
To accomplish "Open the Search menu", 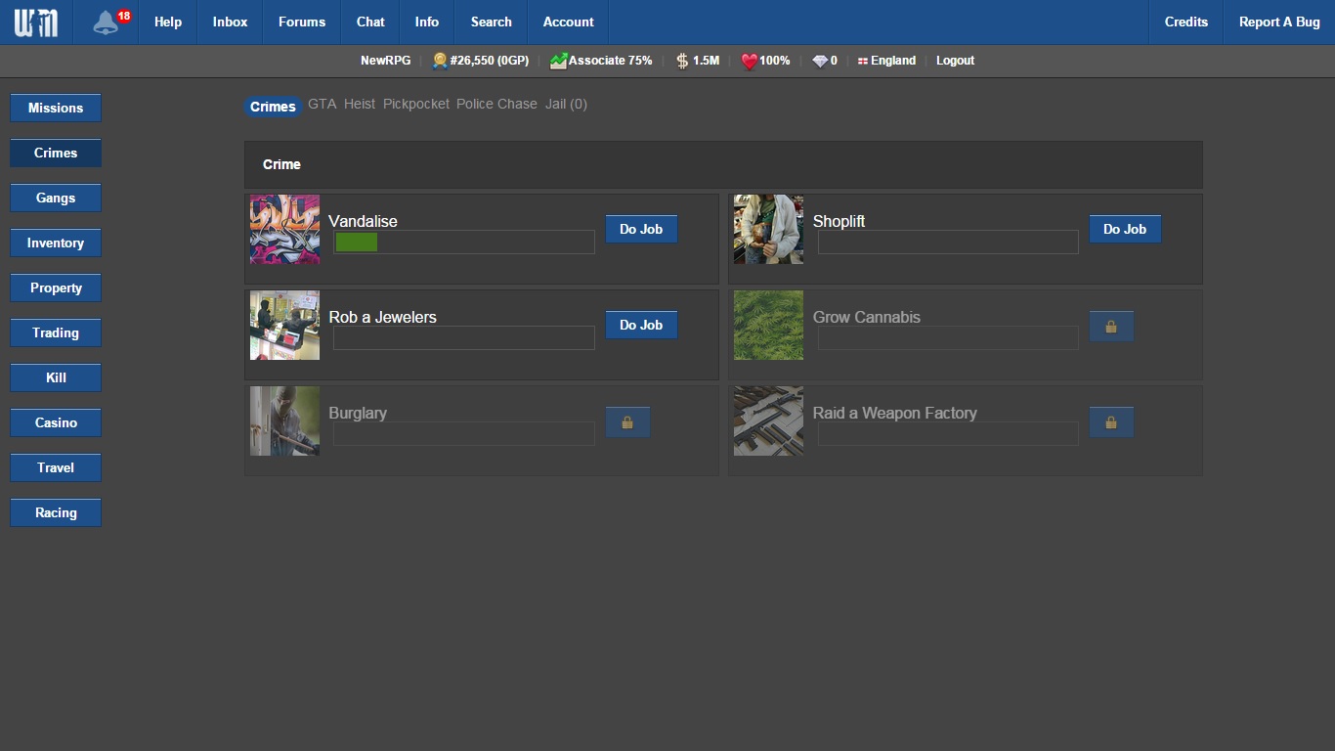I will (492, 22).
